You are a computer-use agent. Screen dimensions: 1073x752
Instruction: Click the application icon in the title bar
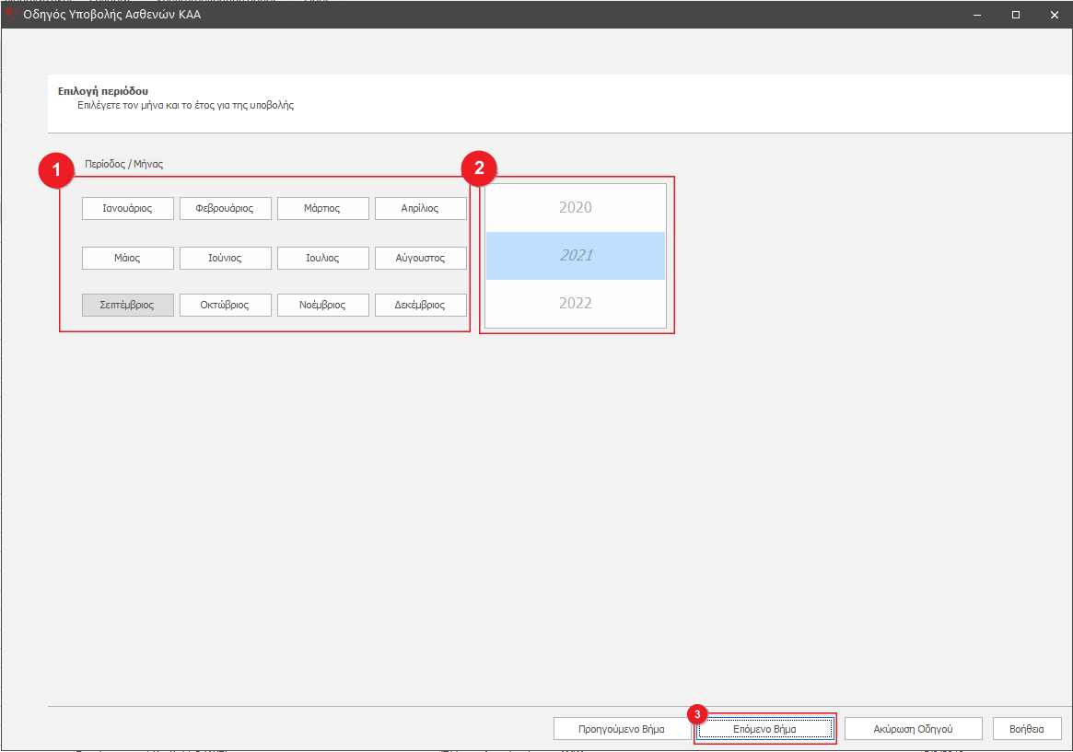[11, 14]
